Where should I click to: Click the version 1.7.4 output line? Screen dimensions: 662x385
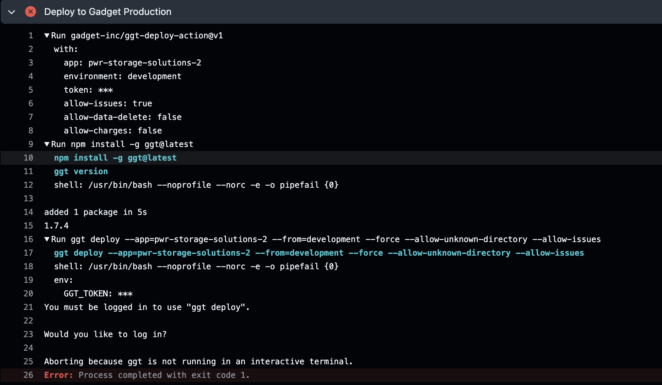click(x=56, y=226)
